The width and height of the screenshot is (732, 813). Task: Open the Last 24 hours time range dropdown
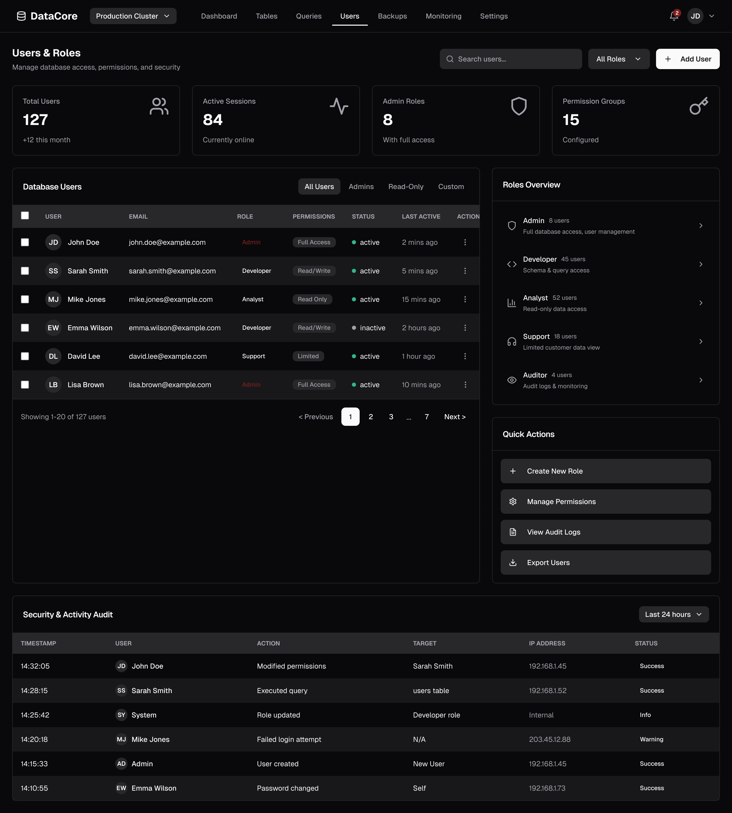tap(673, 614)
